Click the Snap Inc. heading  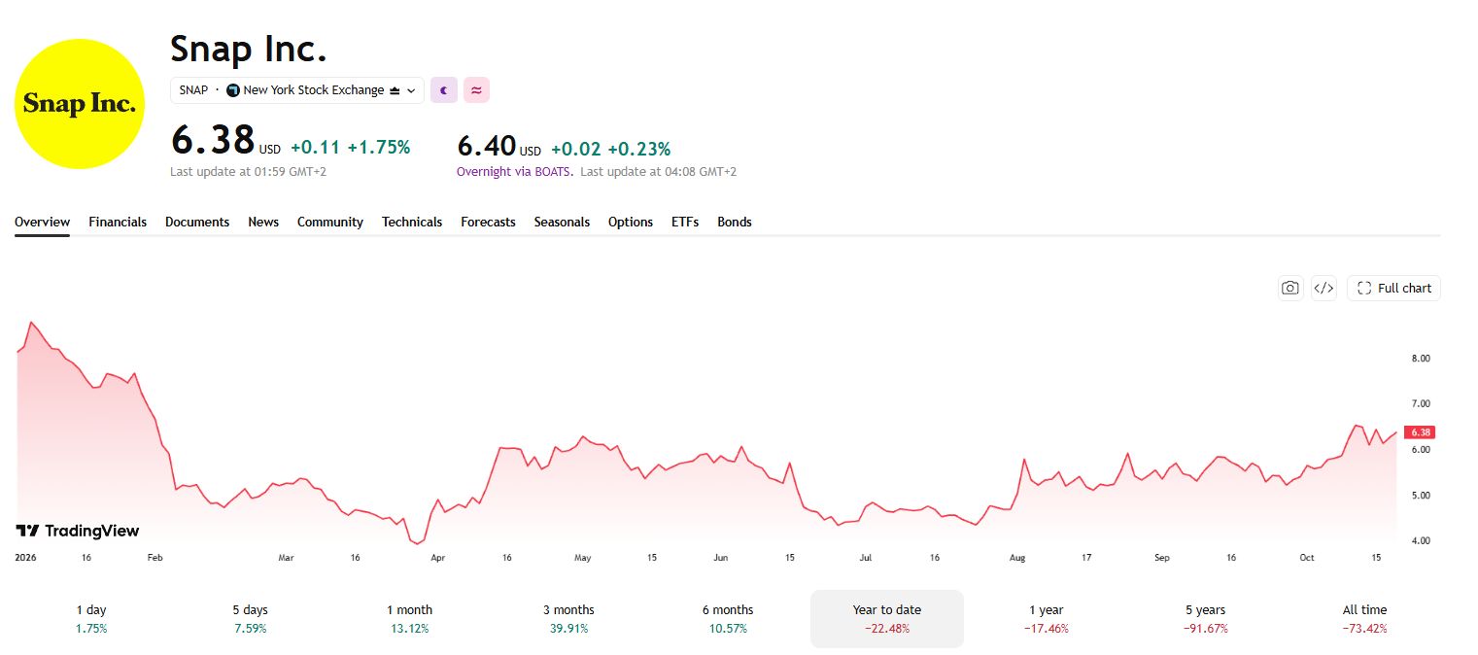pos(249,48)
